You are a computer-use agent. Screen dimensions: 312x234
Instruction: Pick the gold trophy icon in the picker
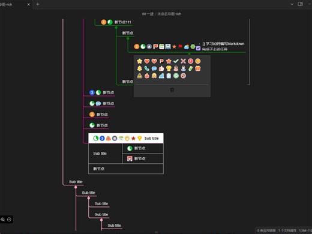169,68
